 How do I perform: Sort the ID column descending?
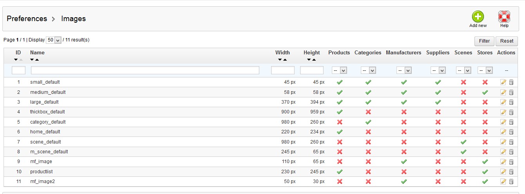coord(16,60)
